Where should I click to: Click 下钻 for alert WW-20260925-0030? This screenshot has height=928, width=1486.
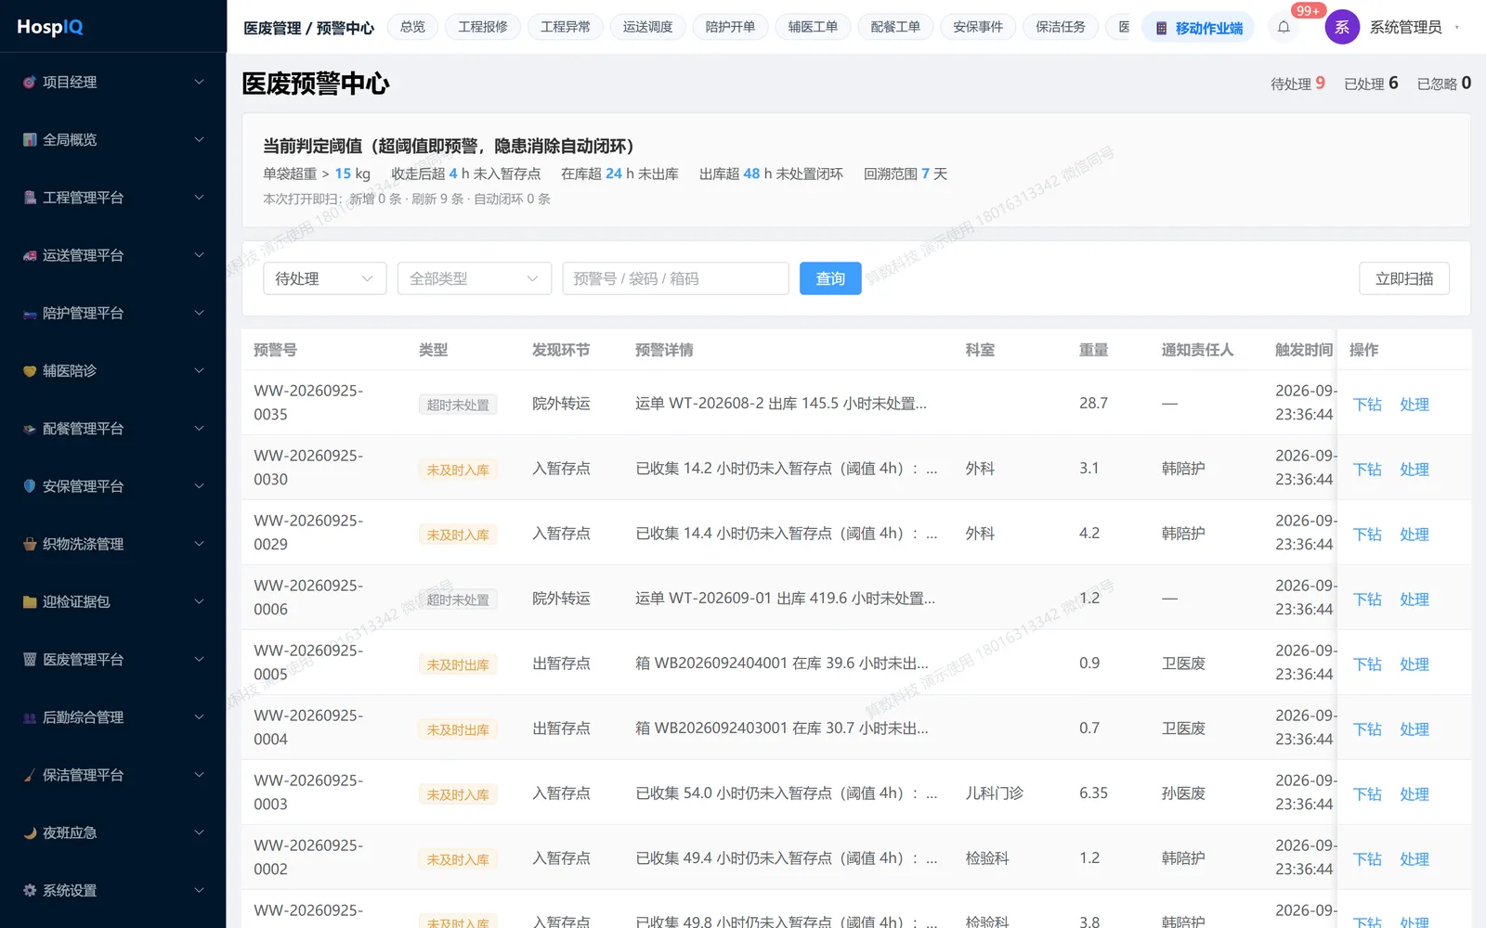coord(1367,469)
